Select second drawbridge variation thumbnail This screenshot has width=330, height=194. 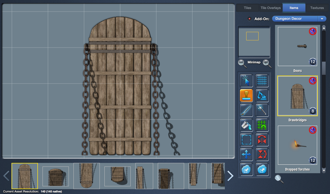(56, 176)
